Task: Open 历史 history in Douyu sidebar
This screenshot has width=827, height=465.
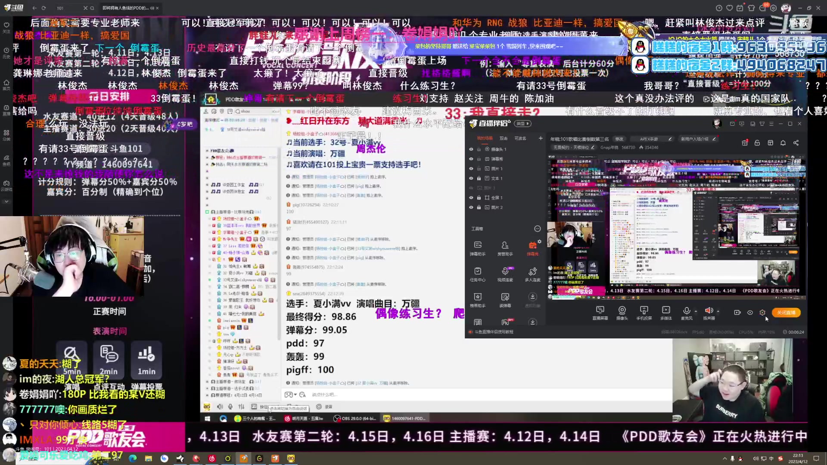Action: click(6, 53)
